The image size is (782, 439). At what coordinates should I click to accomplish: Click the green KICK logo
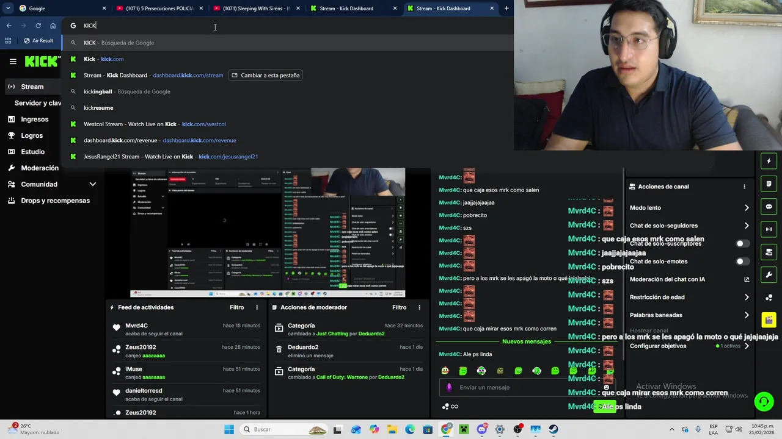click(x=42, y=61)
